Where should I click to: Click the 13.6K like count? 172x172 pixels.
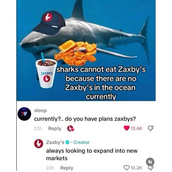[136, 128]
